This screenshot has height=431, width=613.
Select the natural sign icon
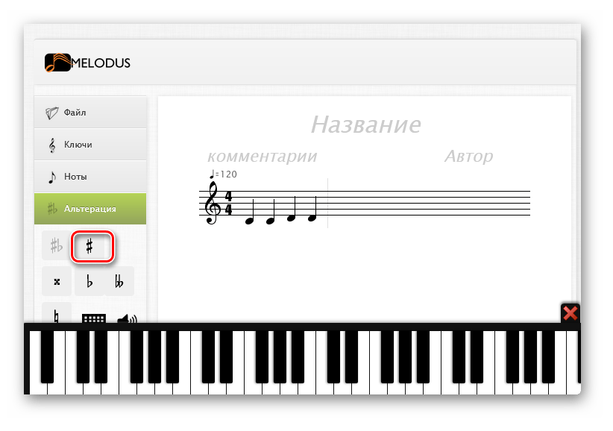click(57, 315)
